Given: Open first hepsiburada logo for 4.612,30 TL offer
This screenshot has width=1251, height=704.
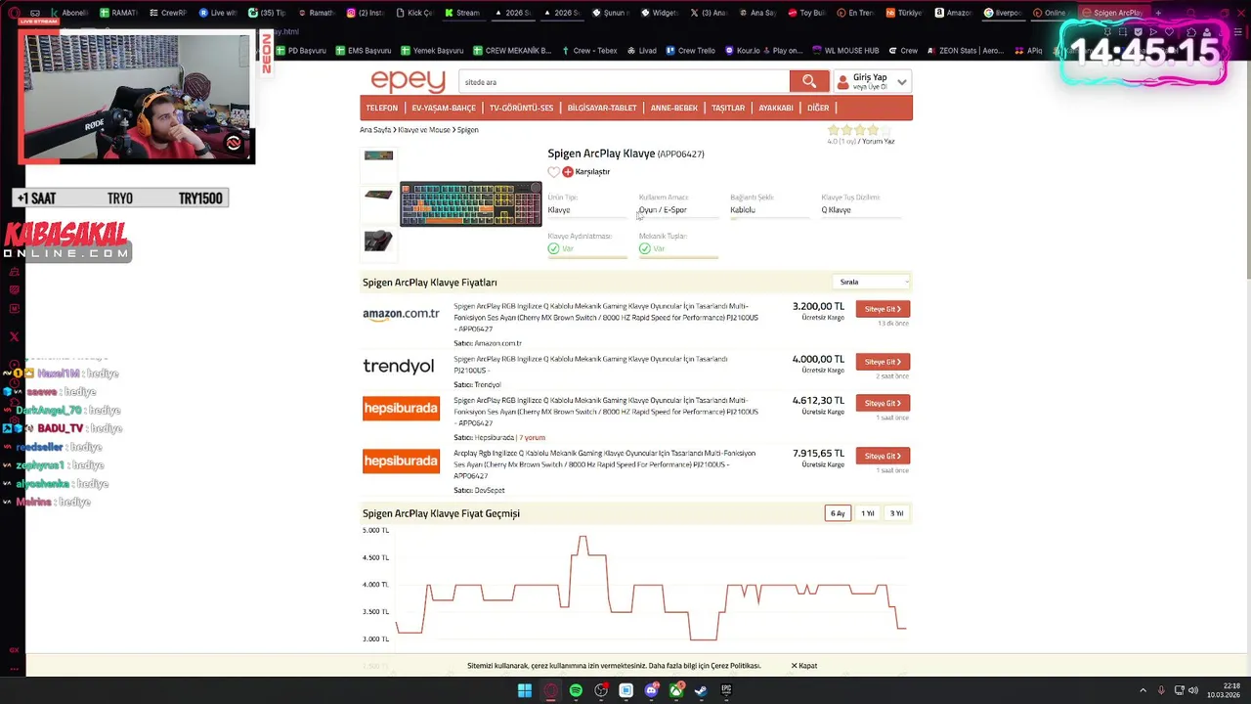Looking at the screenshot, I should [x=401, y=408].
